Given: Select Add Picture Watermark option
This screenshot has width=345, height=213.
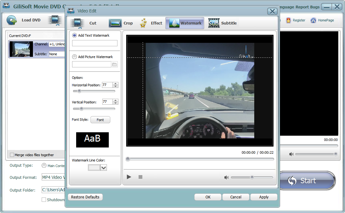Looking at the screenshot, I should point(75,57).
